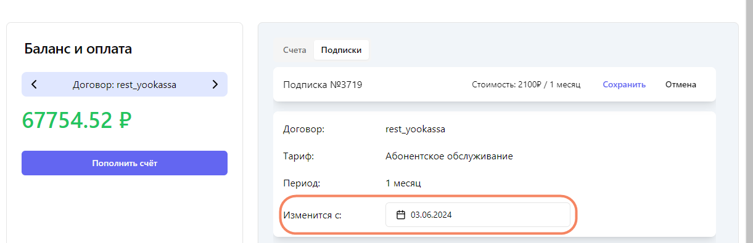Click the Изменится с: label
The image size is (753, 243).
(312, 215)
